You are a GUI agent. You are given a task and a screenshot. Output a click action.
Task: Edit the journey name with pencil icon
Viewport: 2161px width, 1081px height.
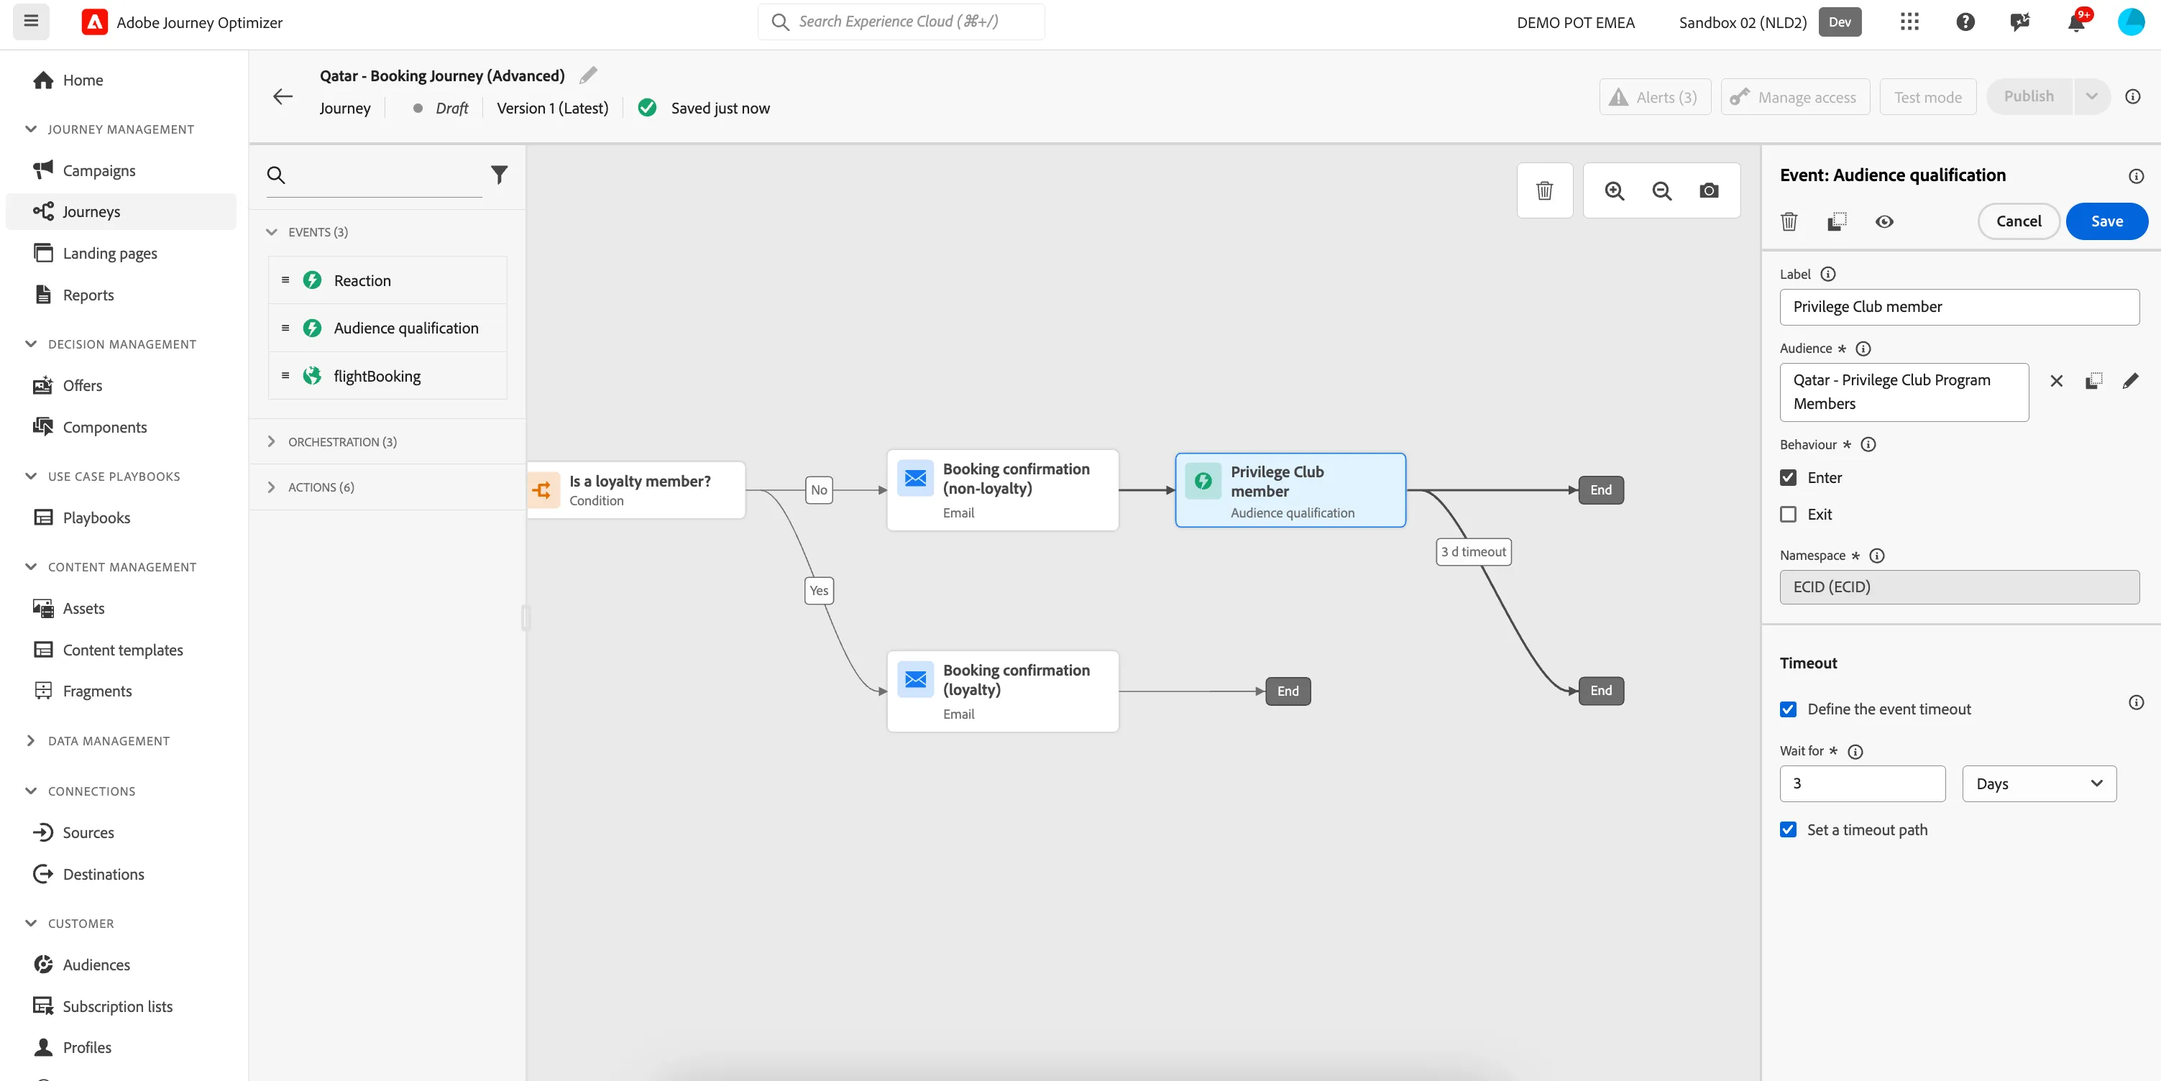coord(588,75)
